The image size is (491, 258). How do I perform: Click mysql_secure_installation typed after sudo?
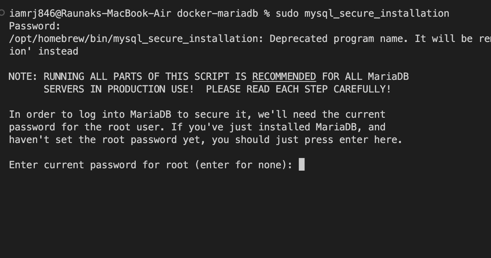(x=376, y=14)
